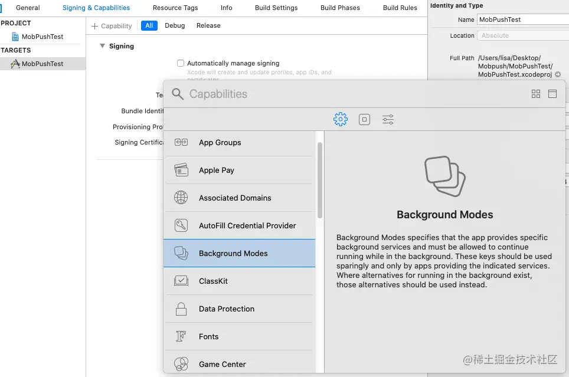Open the Build Settings tab
Image resolution: width=569 pixels, height=377 pixels.
click(276, 8)
